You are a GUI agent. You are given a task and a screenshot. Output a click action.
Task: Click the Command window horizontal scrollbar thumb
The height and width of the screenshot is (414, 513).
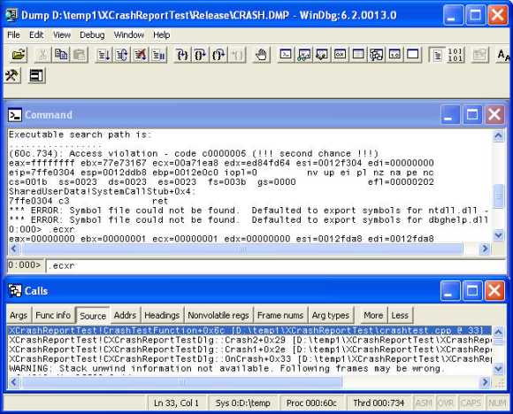click(x=241, y=249)
